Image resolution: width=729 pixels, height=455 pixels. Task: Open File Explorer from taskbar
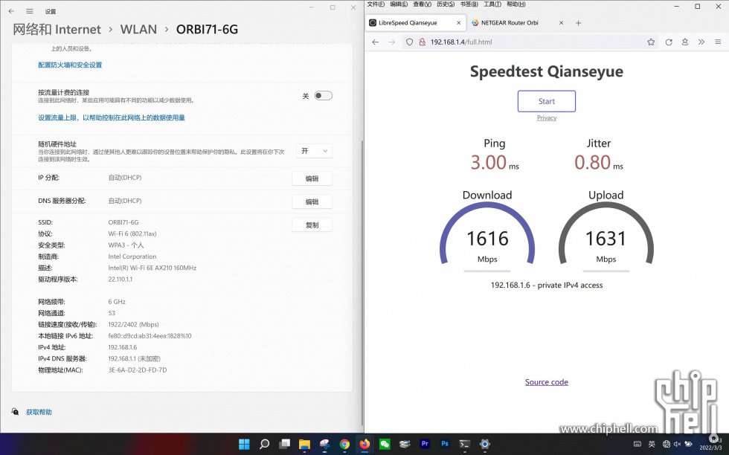point(304,444)
